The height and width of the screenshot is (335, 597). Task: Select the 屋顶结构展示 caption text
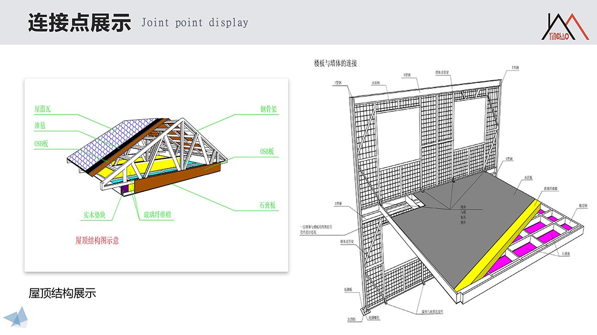point(62,293)
